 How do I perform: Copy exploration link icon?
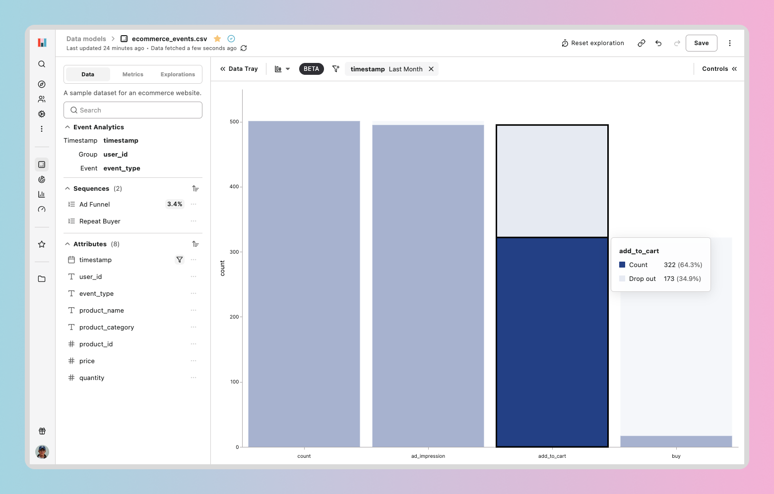642,43
